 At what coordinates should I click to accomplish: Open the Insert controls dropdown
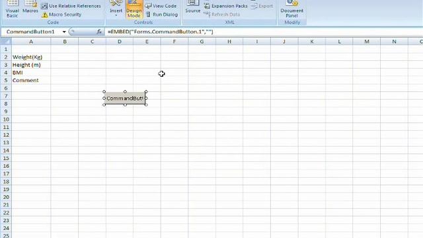pos(116,9)
